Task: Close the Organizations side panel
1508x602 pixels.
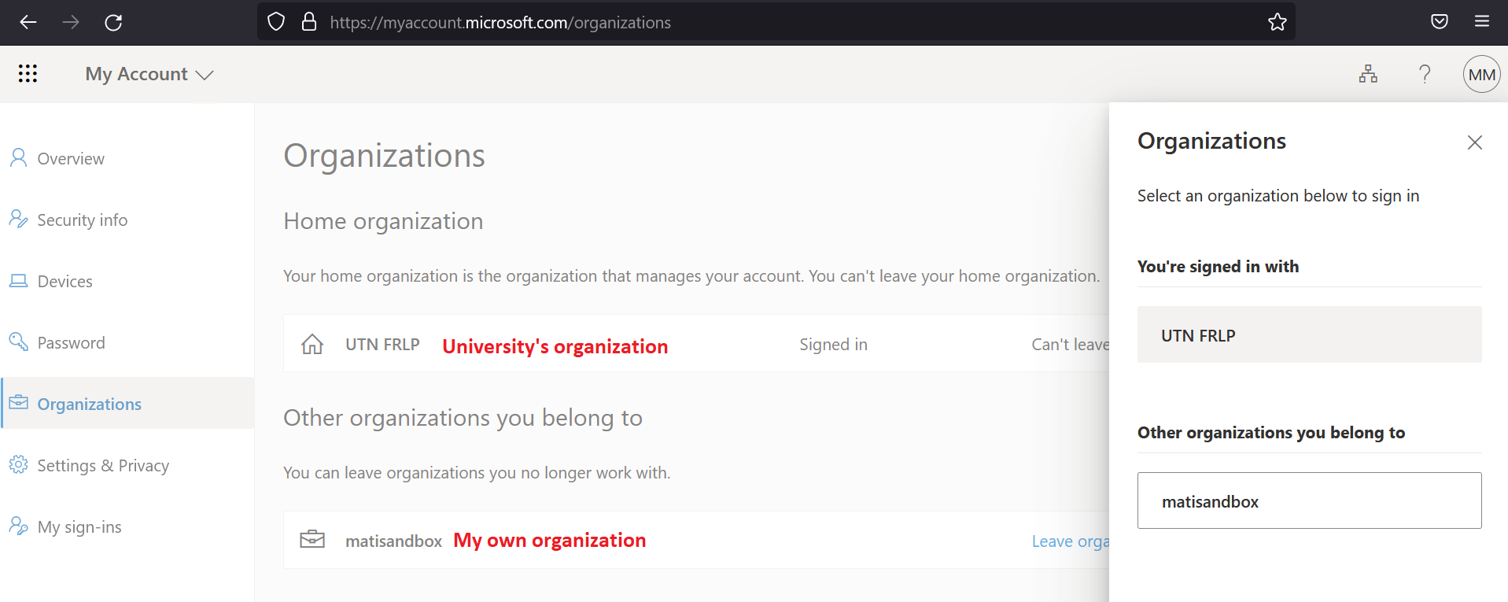Action: 1475,142
